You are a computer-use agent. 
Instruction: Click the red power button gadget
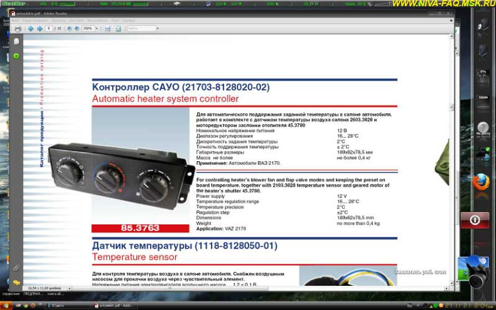coord(475,219)
